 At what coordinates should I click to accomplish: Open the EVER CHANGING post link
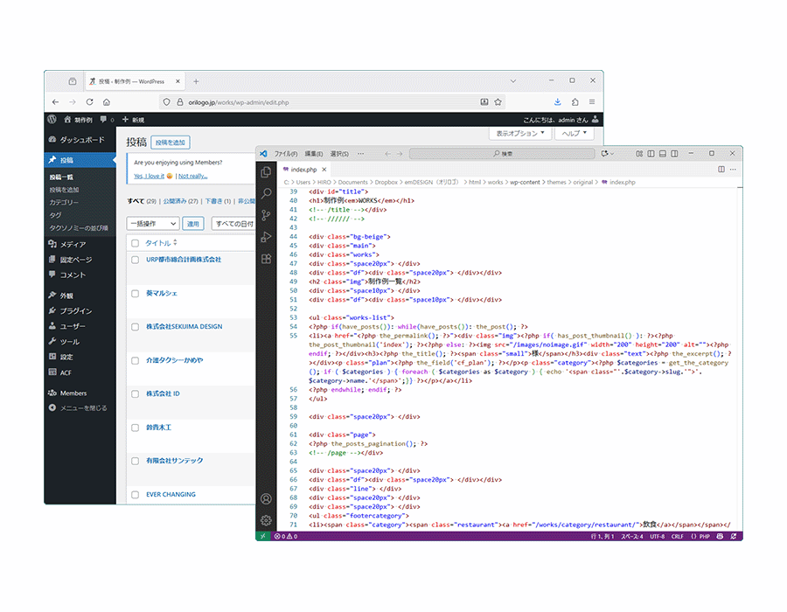(171, 495)
